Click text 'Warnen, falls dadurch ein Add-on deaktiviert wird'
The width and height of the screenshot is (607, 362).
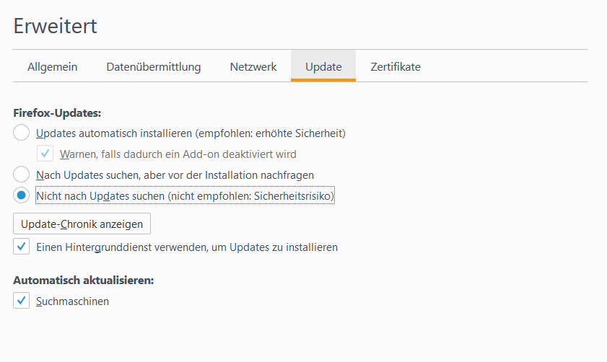coord(178,154)
